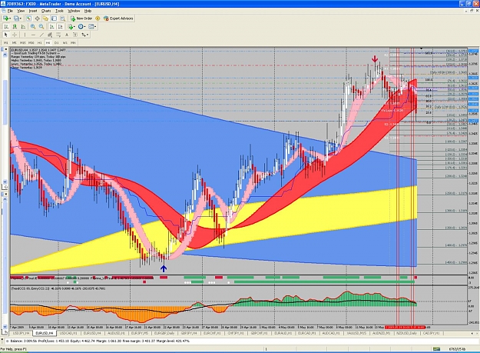Open the Help menu

click(88, 11)
